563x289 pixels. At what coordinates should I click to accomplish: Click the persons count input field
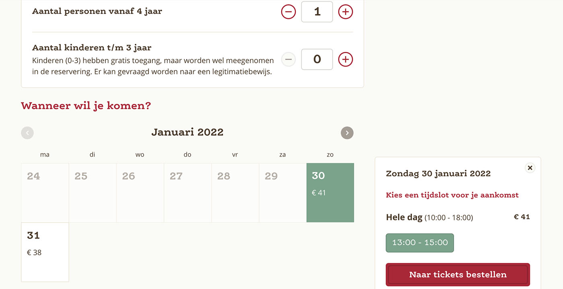[x=317, y=12]
